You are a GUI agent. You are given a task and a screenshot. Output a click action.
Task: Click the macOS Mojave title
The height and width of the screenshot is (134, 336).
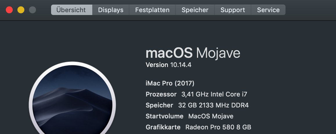pyautogui.click(x=193, y=53)
